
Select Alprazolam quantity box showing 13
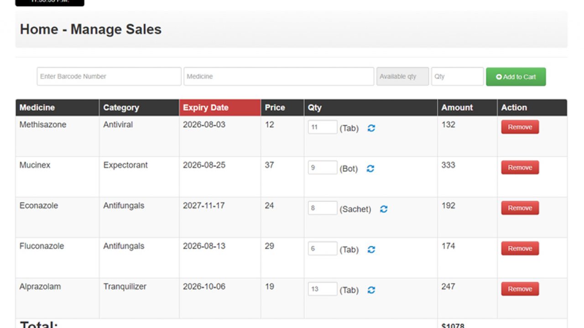click(x=323, y=289)
